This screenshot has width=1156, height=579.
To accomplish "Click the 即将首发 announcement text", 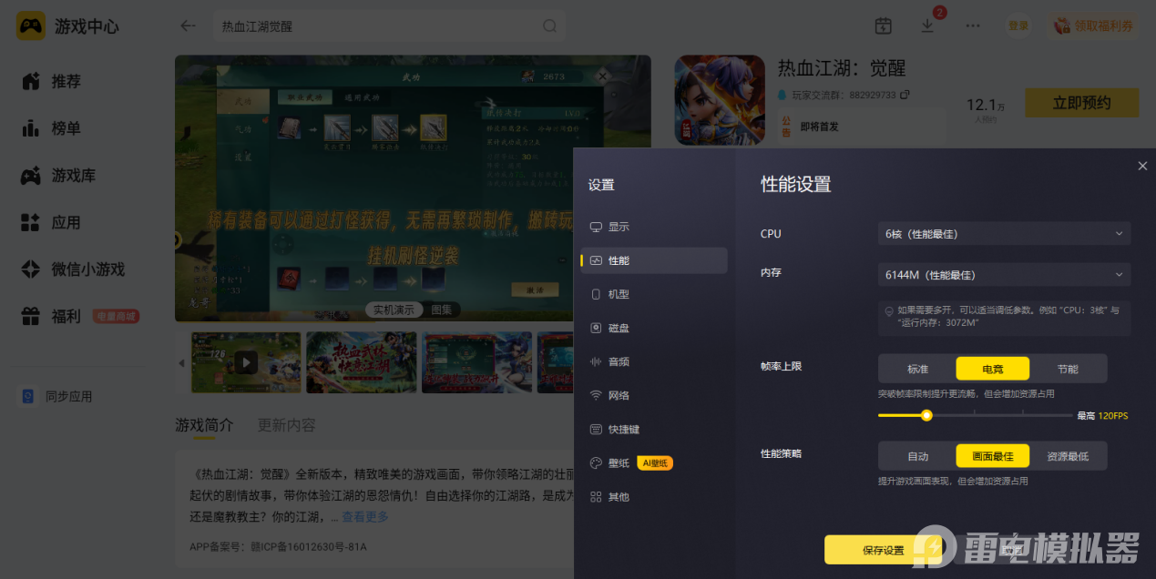I will 819,127.
